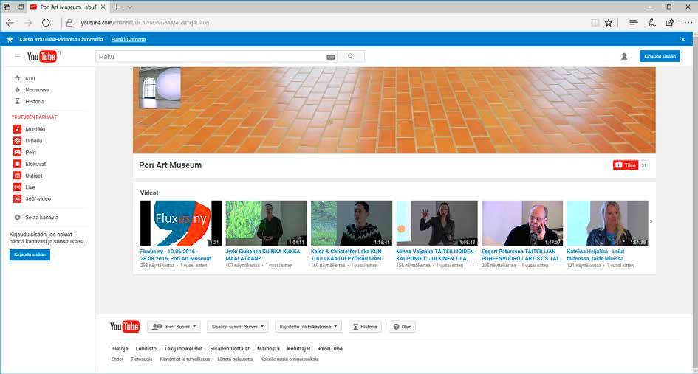The width and height of the screenshot is (698, 374).
Task: Click the upload arrow icon
Action: [624, 56]
